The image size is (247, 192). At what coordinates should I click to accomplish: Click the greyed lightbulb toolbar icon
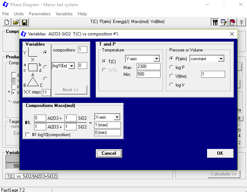tap(241, 22)
